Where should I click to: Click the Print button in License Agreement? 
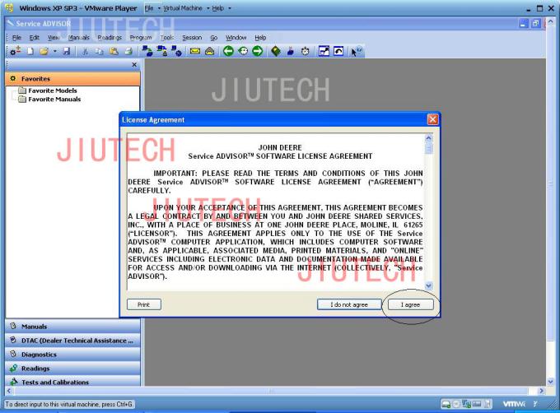[144, 304]
